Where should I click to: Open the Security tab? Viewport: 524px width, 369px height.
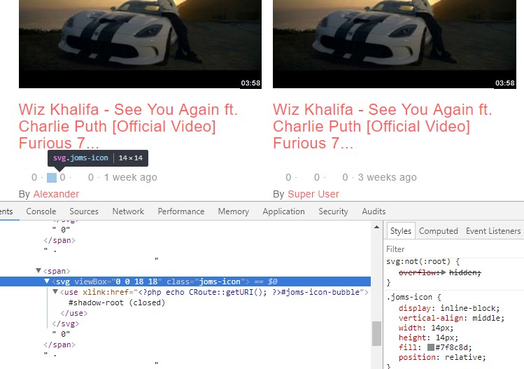(x=333, y=211)
